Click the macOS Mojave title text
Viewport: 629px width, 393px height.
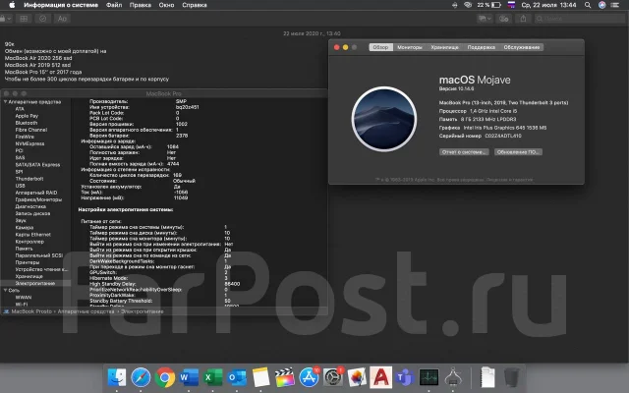click(475, 80)
